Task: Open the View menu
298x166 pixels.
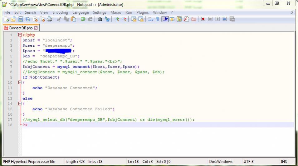Action: (44, 12)
